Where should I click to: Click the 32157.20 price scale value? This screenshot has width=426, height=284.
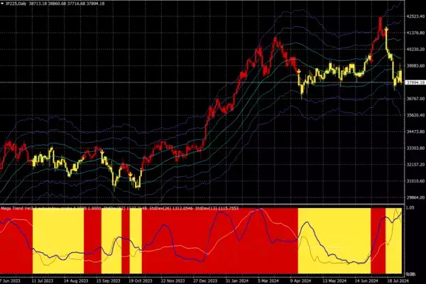pyautogui.click(x=415, y=165)
